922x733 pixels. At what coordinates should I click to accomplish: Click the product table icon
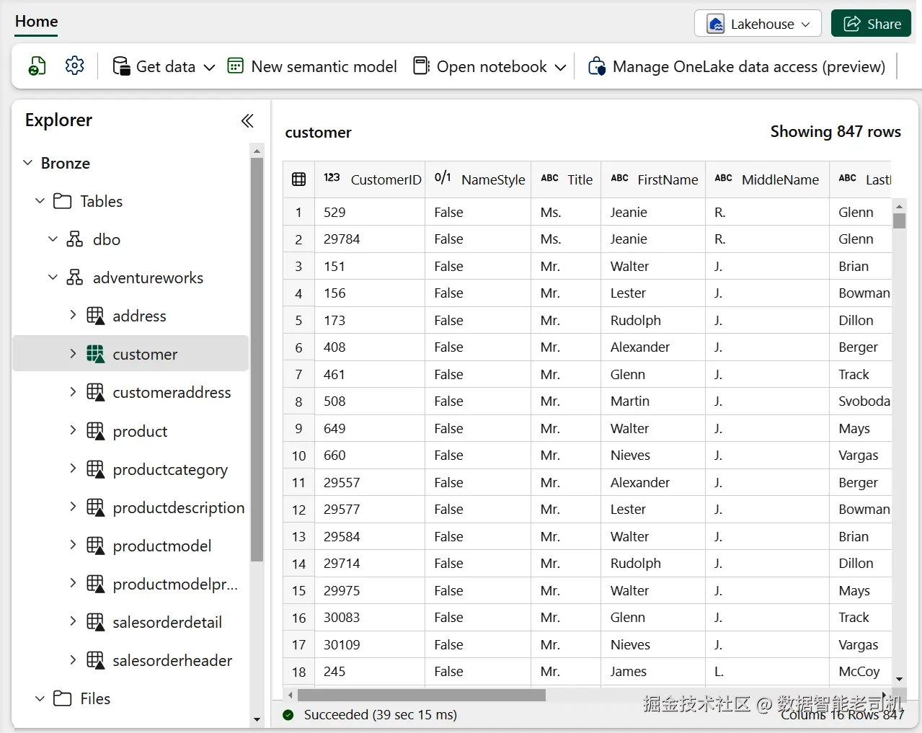pos(95,431)
